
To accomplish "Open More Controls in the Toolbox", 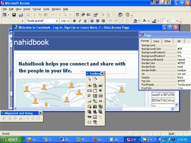I will (x=95, y=122).
